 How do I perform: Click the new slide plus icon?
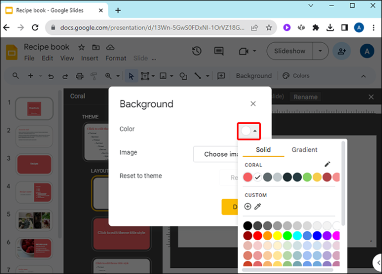[x=30, y=76]
